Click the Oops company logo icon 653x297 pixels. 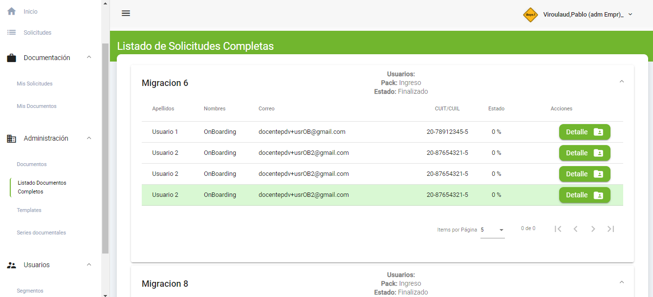click(x=530, y=15)
